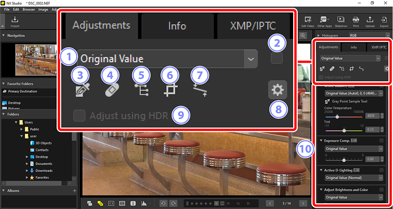Viewport: 393px width, 209px height.
Task: Rotate image counterclockwise in bottom toolbar
Action: [x=163, y=203]
